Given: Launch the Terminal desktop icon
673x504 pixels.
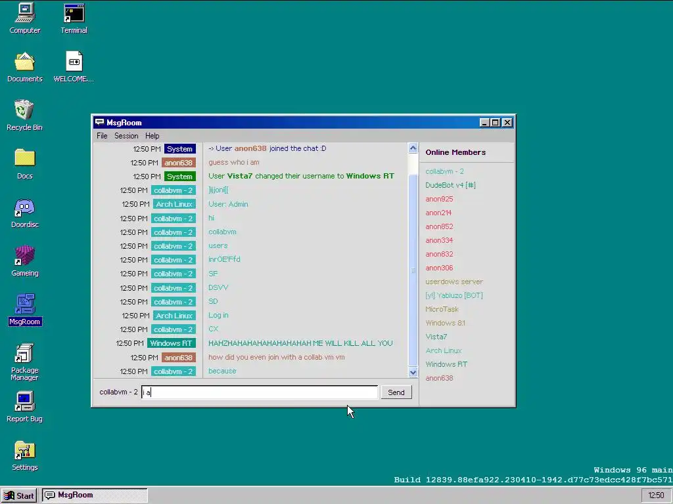Looking at the screenshot, I should 74,18.
